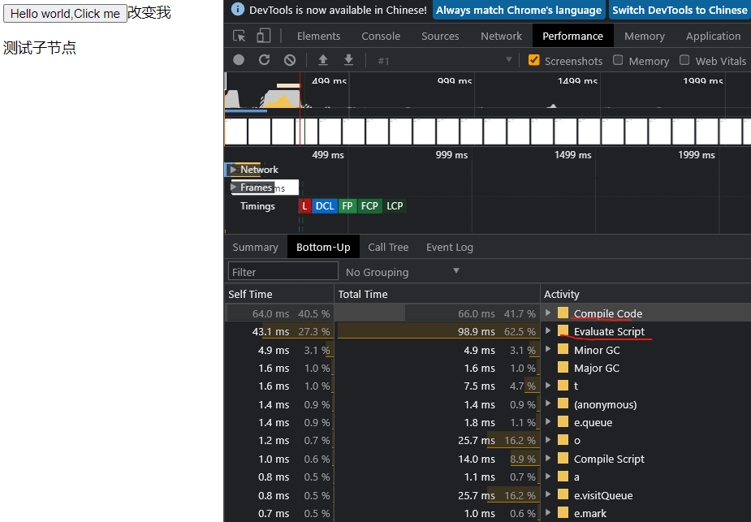Start recording with the Record button
Image resolution: width=751 pixels, height=522 pixels.
tap(239, 60)
